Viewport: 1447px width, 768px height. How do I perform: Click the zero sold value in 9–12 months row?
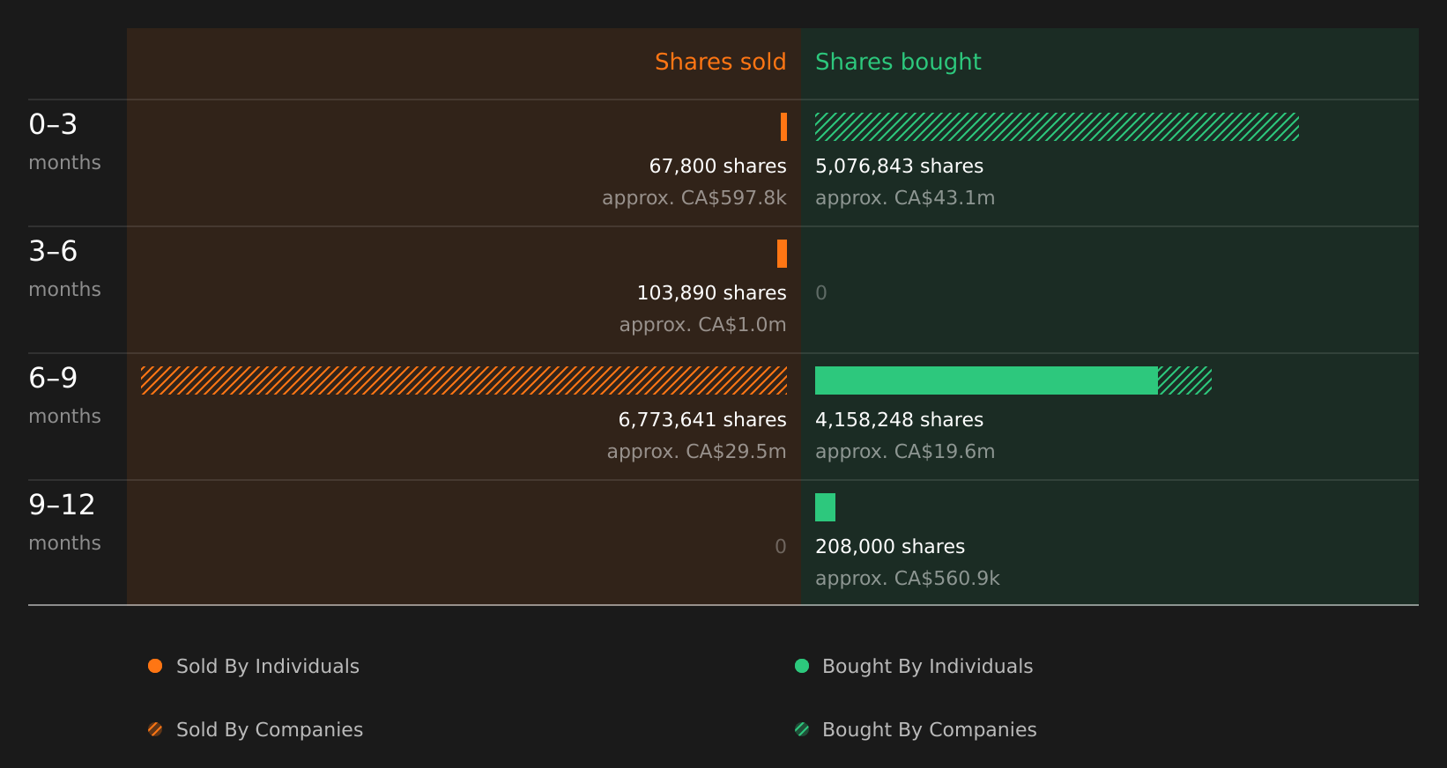point(781,547)
